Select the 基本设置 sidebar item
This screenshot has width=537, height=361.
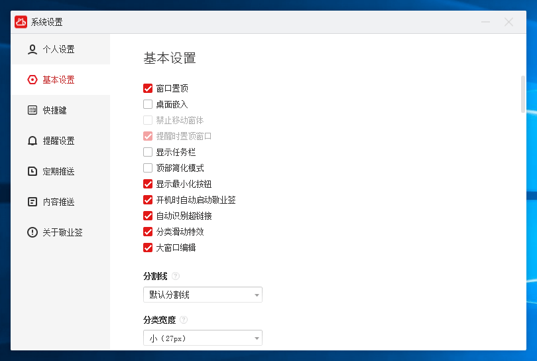point(60,80)
